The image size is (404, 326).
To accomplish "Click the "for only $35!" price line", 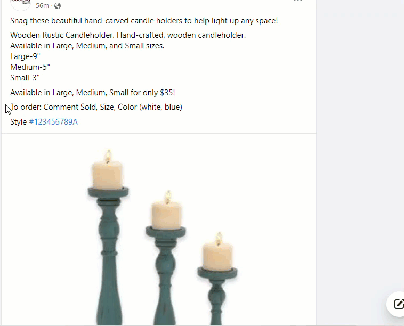I will click(93, 93).
